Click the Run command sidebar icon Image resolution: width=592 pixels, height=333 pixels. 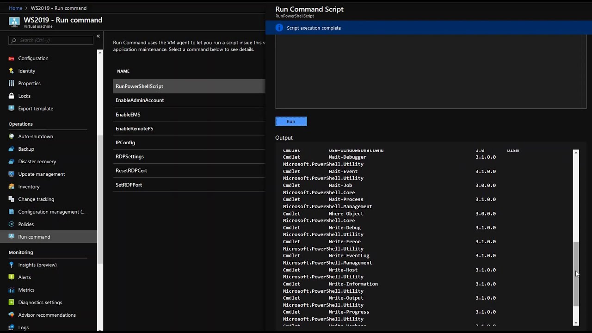(x=12, y=236)
